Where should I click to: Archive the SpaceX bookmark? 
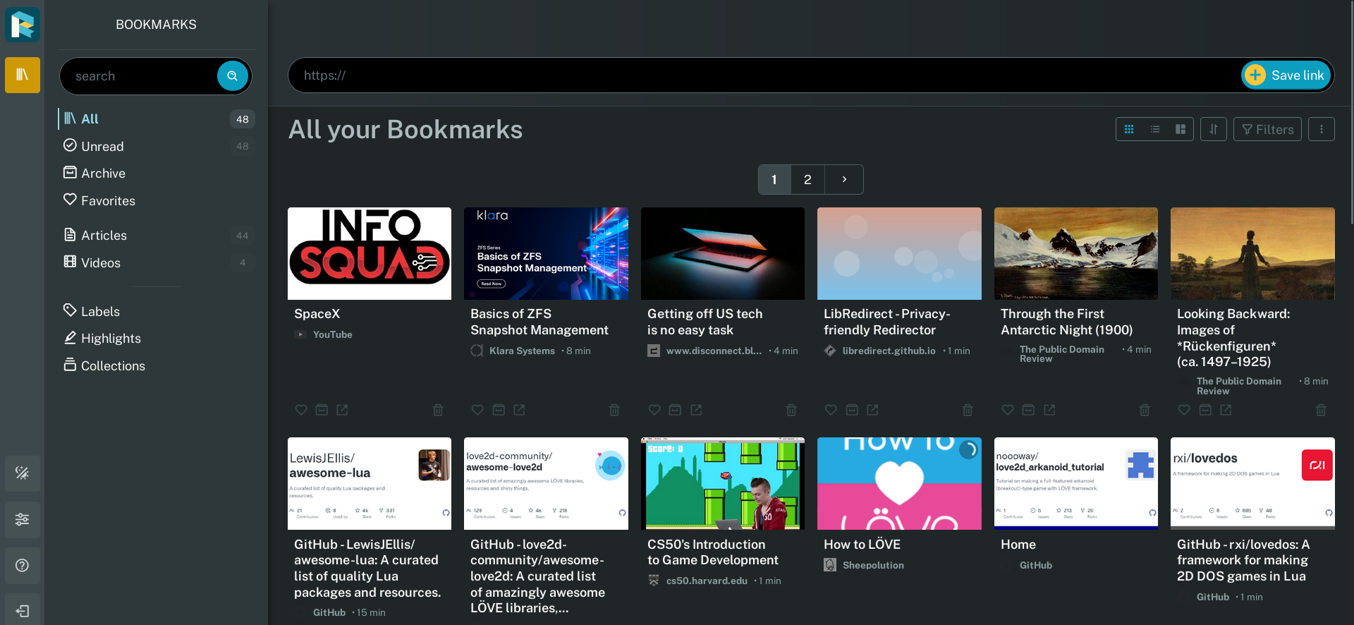pyautogui.click(x=322, y=410)
